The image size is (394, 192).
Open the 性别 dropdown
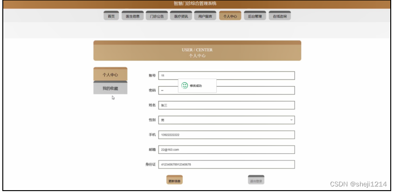click(227, 120)
